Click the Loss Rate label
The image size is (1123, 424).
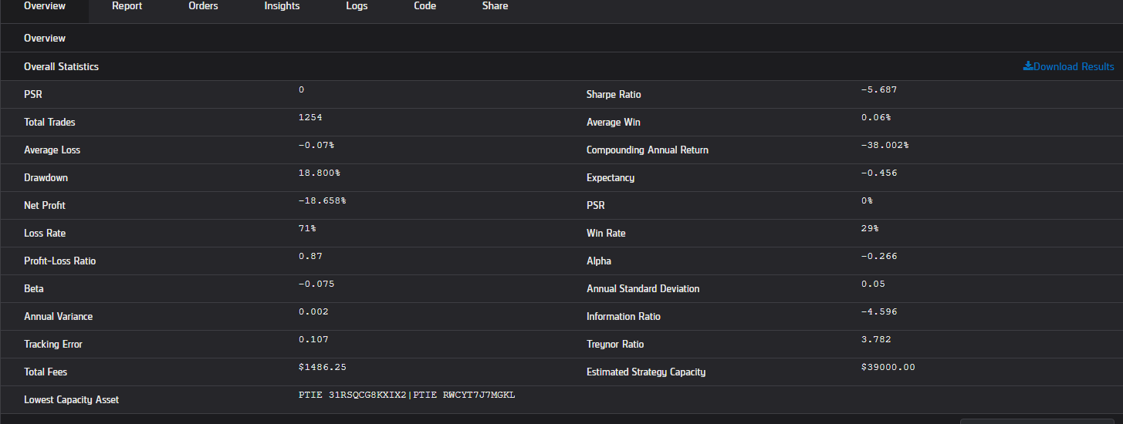point(45,234)
